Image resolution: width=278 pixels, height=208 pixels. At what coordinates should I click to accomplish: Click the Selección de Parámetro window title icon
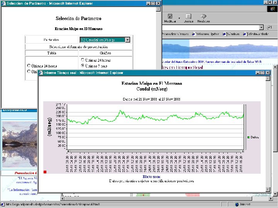click(x=3, y=3)
